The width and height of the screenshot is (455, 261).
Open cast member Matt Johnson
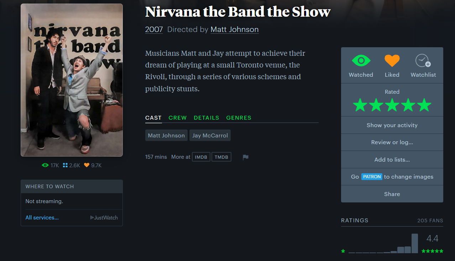(166, 135)
